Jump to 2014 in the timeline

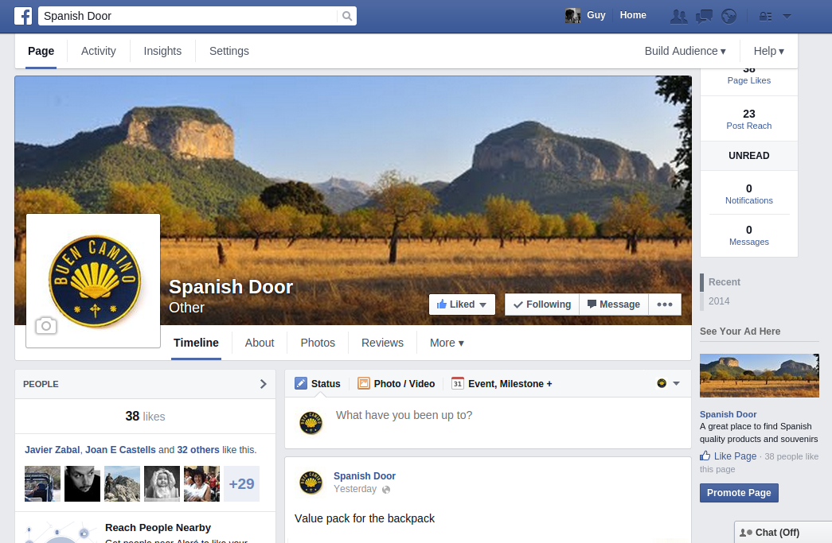[719, 301]
